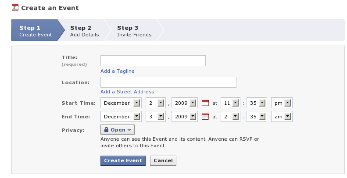Focus the Title text field
The height and width of the screenshot is (178, 347).
(153, 61)
